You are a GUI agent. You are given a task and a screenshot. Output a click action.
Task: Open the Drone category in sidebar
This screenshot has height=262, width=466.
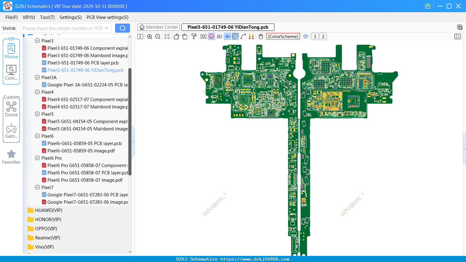pyautogui.click(x=11, y=109)
